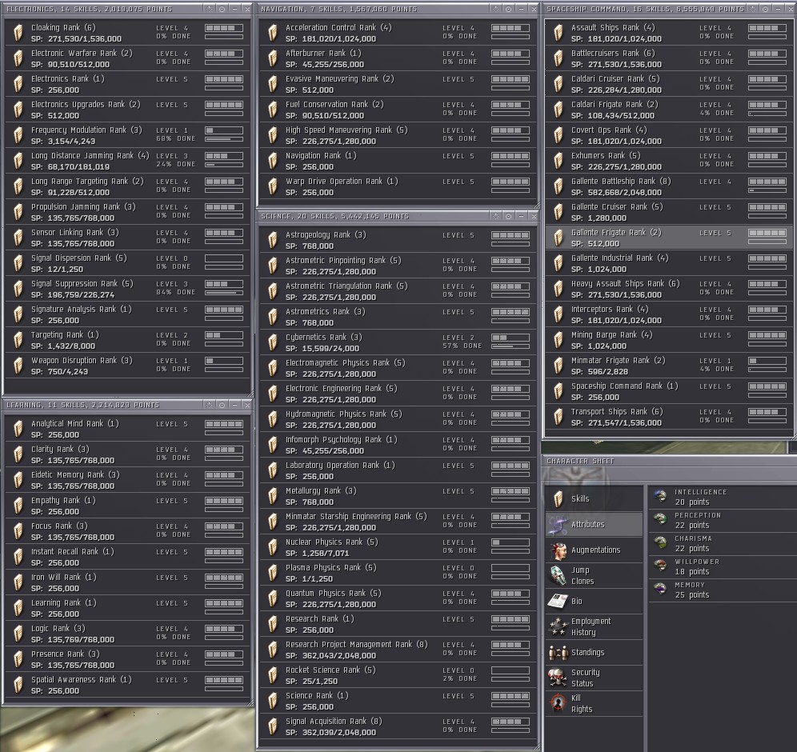Click the Nuclear Physics skill book icon
This screenshot has height=752, width=797.
point(273,546)
